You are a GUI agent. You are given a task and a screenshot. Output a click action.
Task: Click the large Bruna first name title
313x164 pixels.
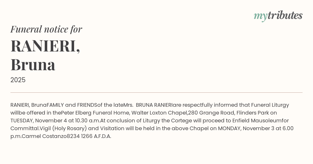[33, 65]
